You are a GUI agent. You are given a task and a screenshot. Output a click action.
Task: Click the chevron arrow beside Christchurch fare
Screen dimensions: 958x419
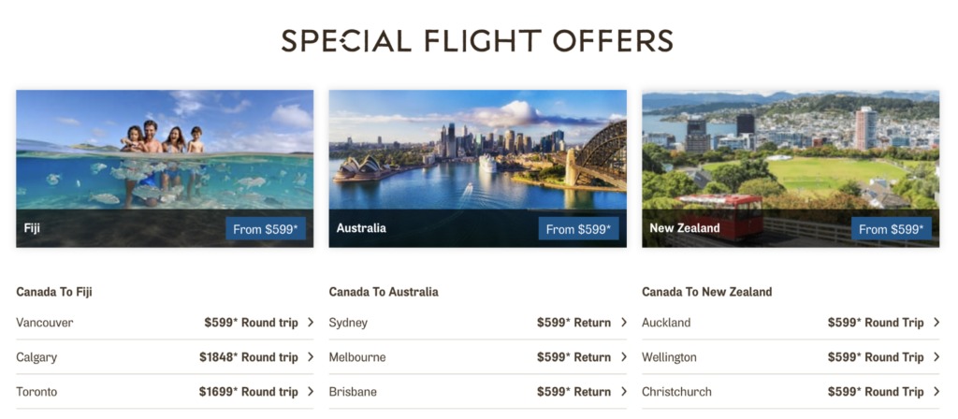(936, 392)
